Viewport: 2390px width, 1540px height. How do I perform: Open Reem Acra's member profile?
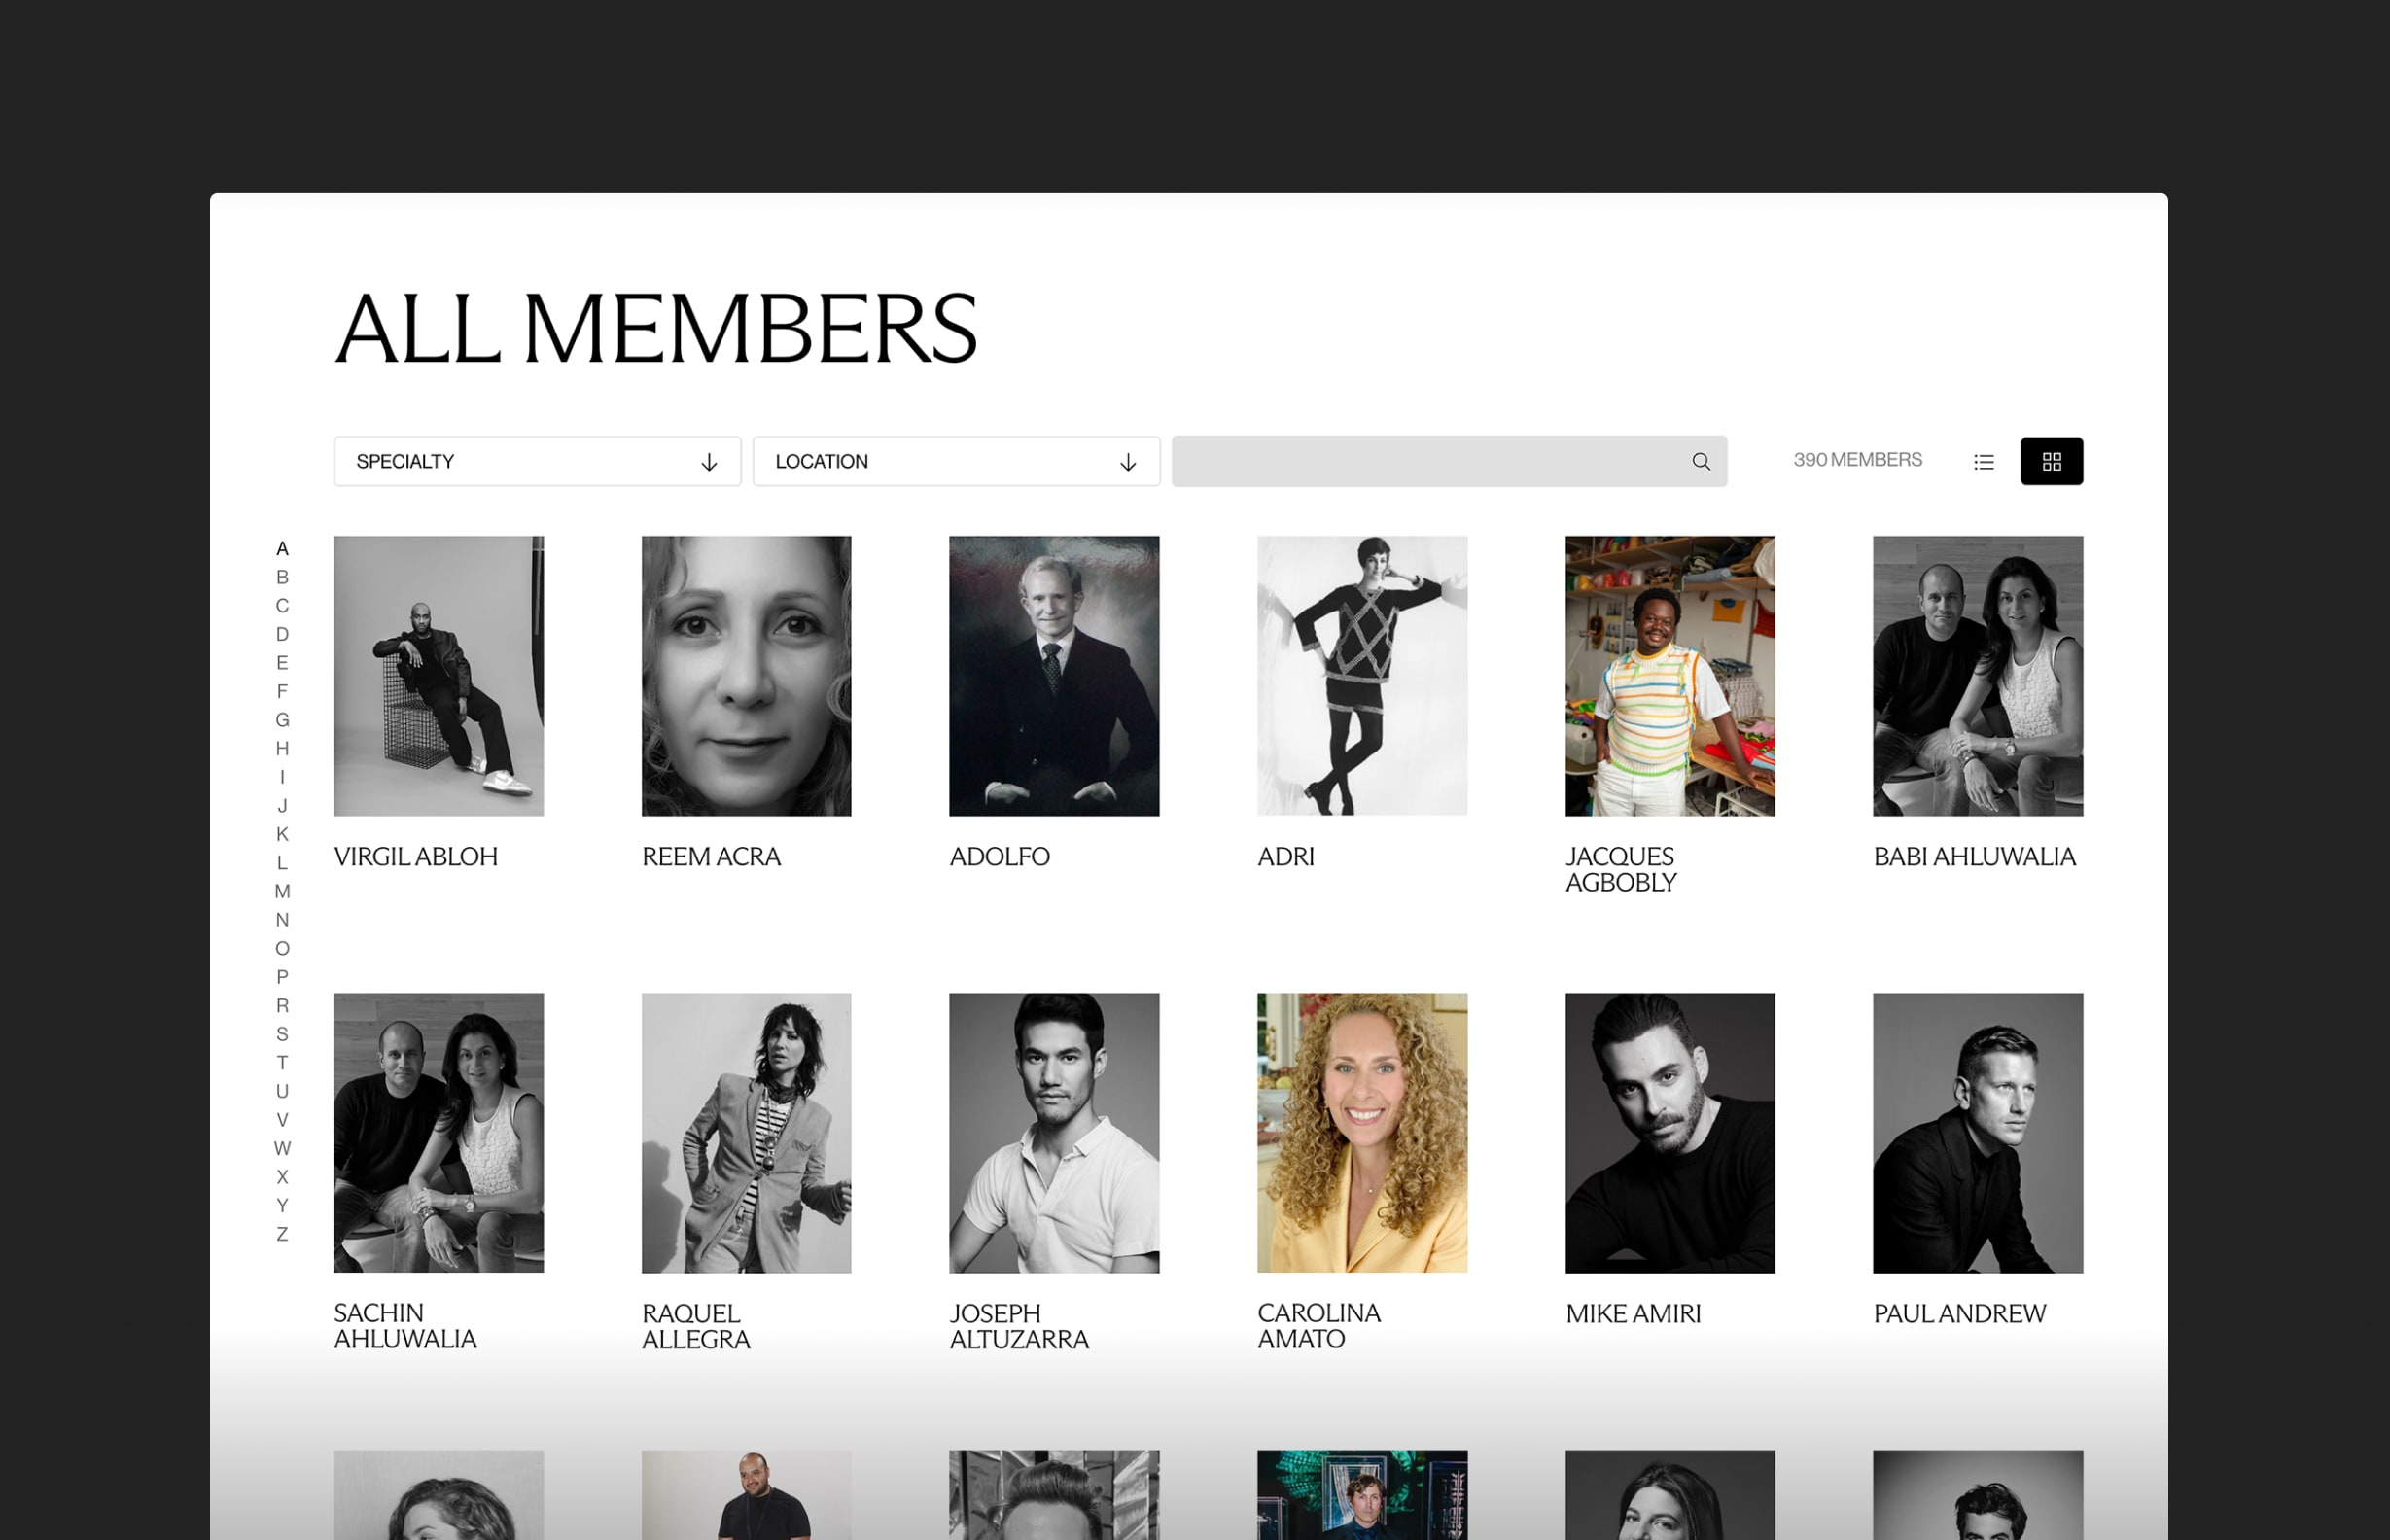746,676
